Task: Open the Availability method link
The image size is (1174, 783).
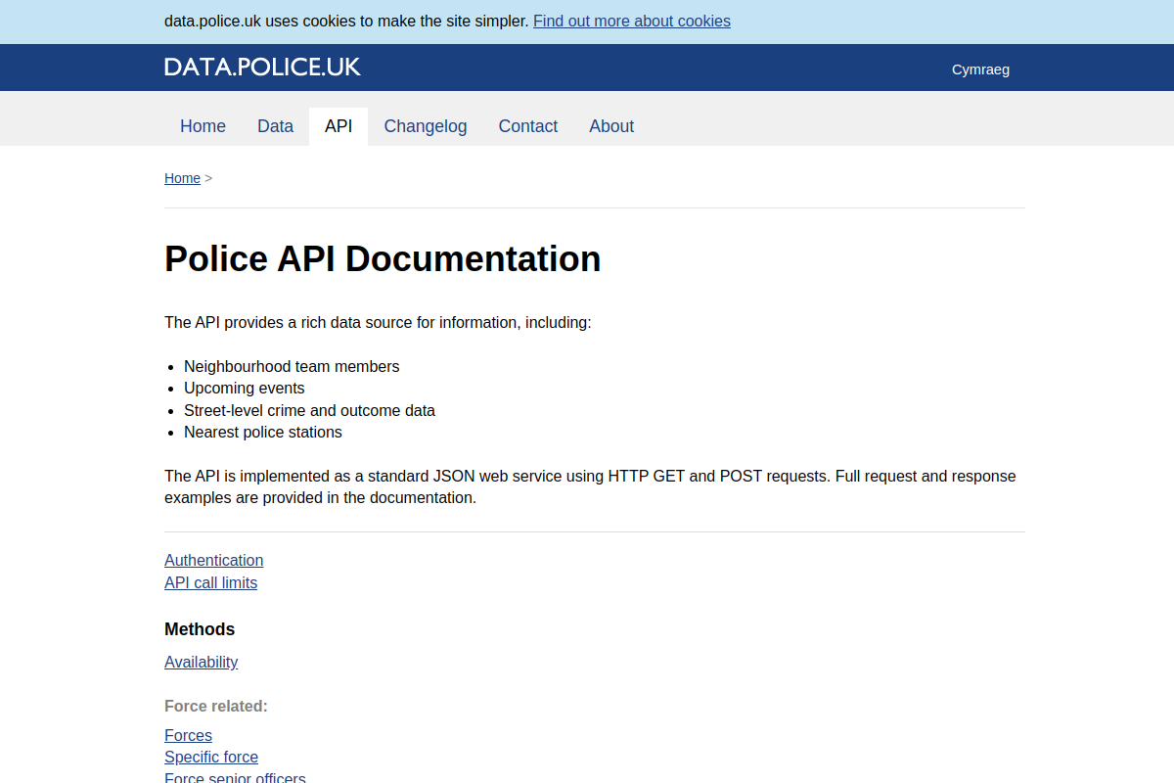Action: pyautogui.click(x=201, y=662)
